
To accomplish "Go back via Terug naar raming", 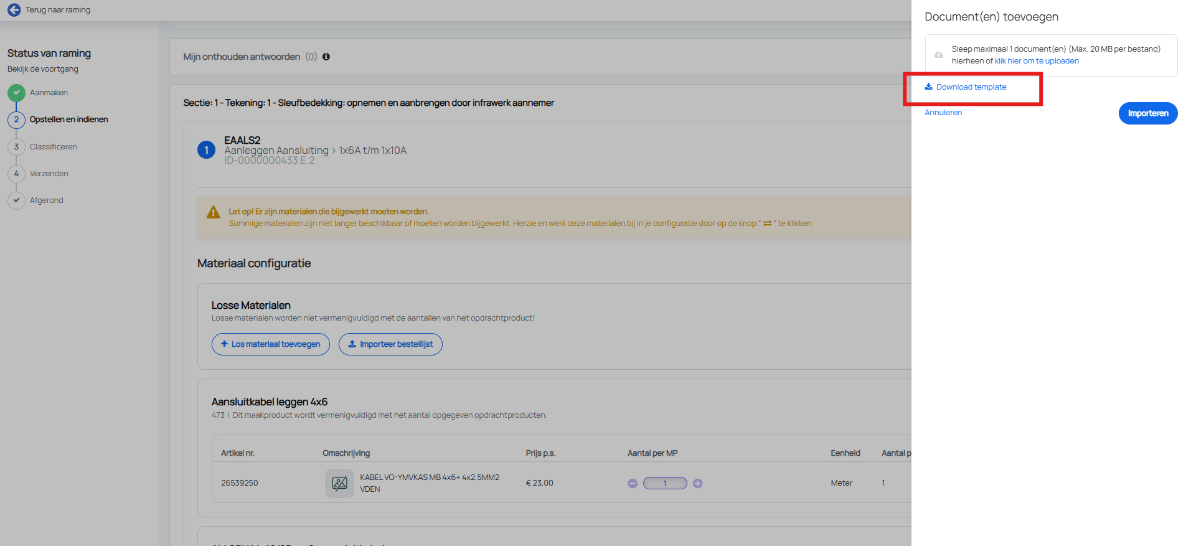I will click(58, 10).
